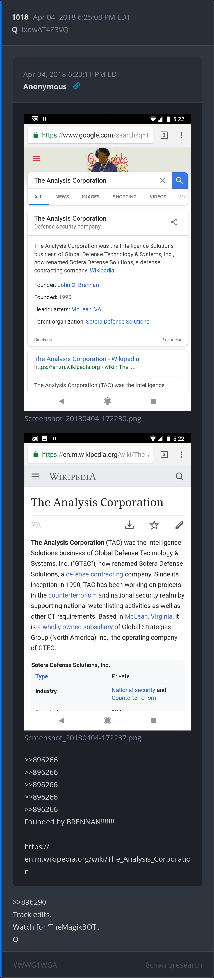Click The Analysis Corporation - Wikipedia result
Viewport: 214px width, 978px height.
point(86,359)
